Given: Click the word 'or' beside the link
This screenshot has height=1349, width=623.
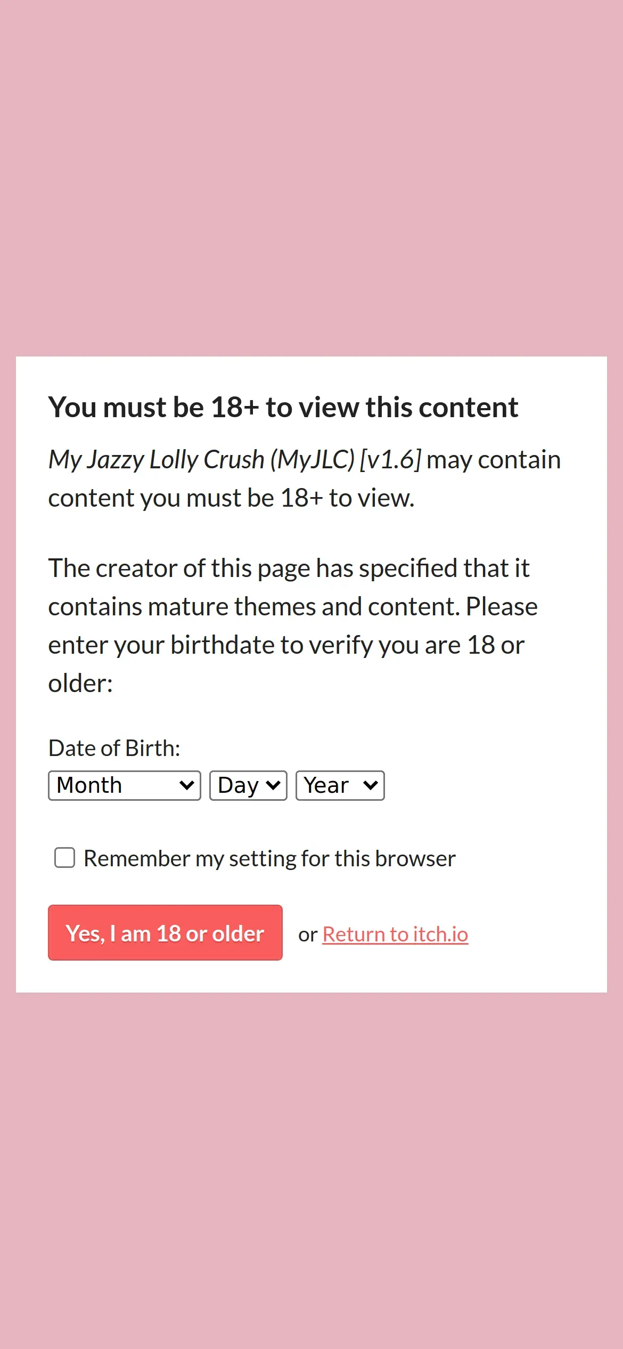Looking at the screenshot, I should tap(307, 935).
